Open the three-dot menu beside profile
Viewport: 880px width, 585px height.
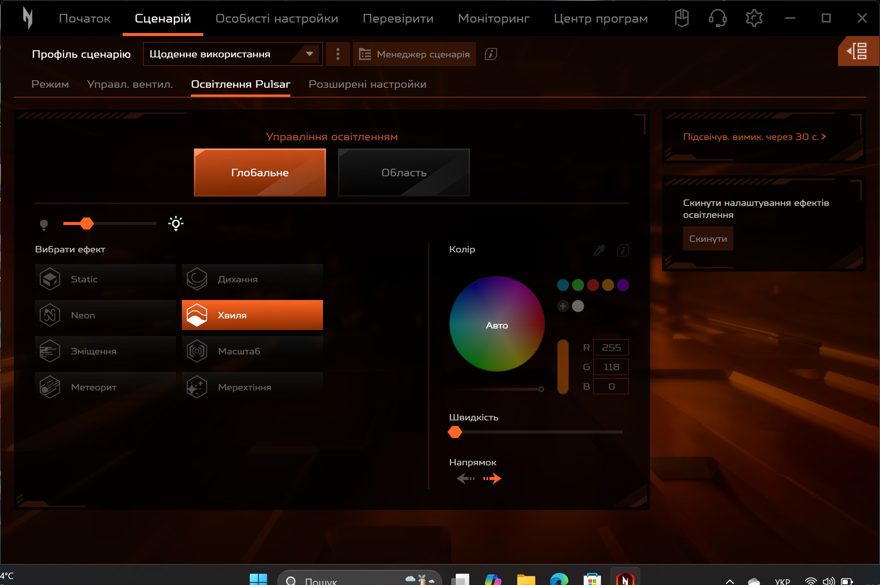pos(337,54)
